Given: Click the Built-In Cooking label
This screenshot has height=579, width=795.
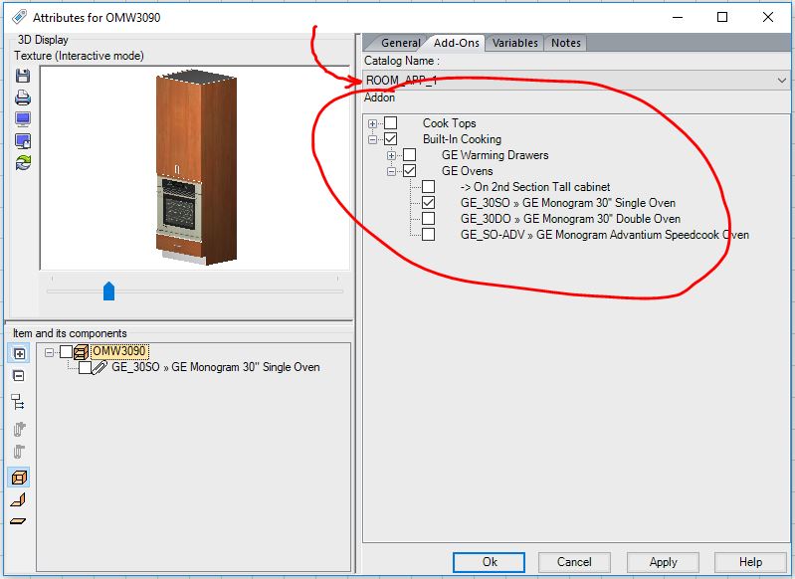Looking at the screenshot, I should tap(462, 139).
